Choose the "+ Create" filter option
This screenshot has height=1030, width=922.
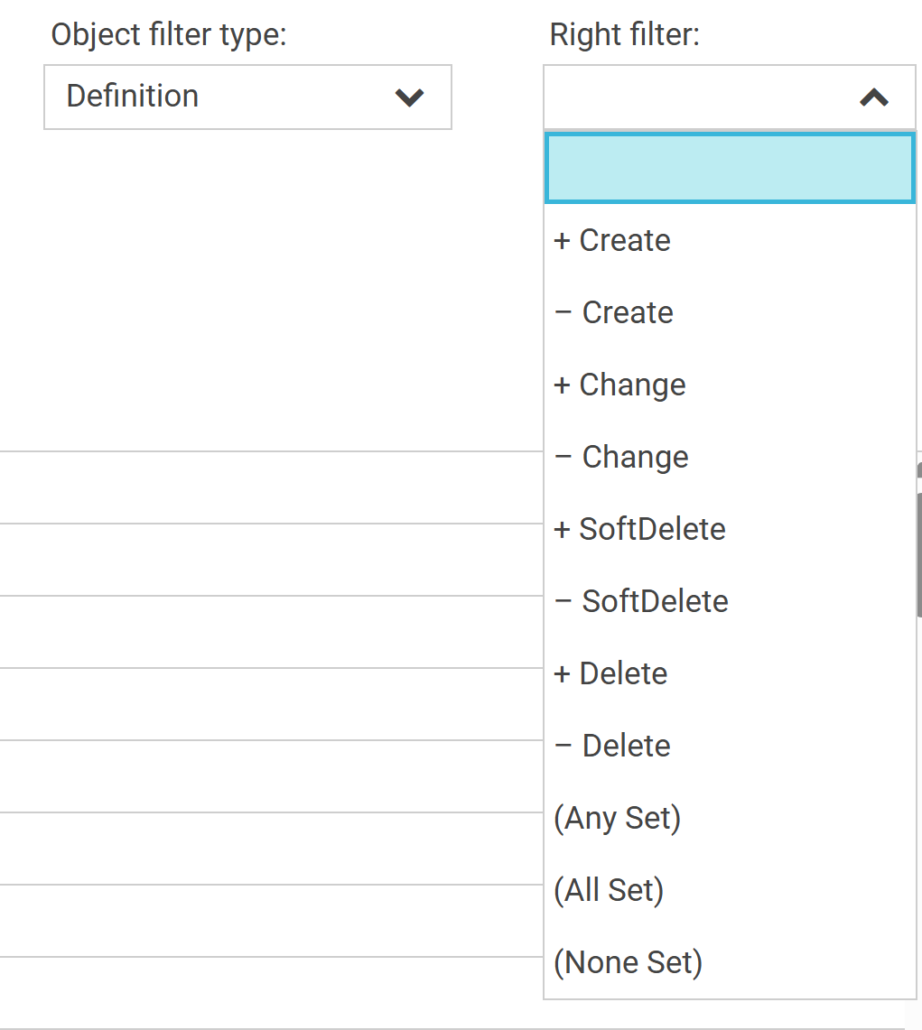pyautogui.click(x=612, y=241)
